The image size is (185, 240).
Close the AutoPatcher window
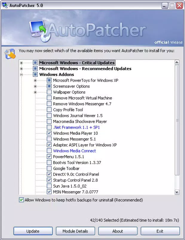pos(180,5)
